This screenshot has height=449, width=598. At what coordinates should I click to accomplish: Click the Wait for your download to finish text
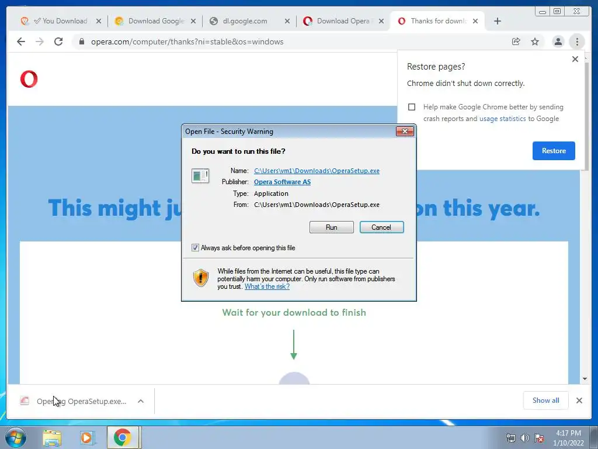(294, 313)
